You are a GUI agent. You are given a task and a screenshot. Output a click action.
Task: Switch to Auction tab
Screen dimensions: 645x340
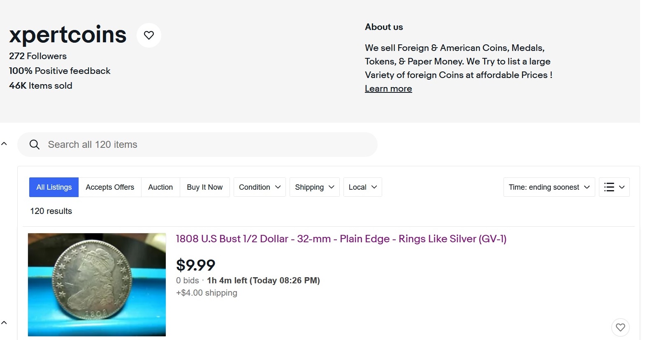(160, 187)
